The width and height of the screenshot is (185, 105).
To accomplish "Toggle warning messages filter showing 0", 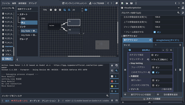I will (x=114, y=86).
